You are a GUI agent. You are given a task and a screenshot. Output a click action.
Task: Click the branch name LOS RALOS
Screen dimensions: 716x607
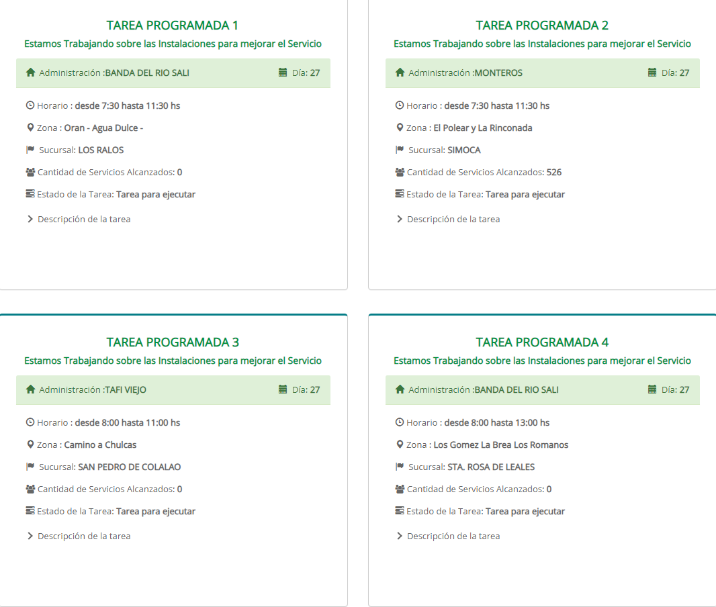click(101, 150)
